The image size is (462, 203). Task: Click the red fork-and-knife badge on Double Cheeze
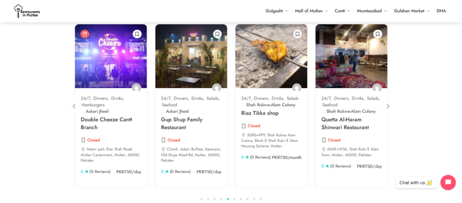click(x=85, y=34)
